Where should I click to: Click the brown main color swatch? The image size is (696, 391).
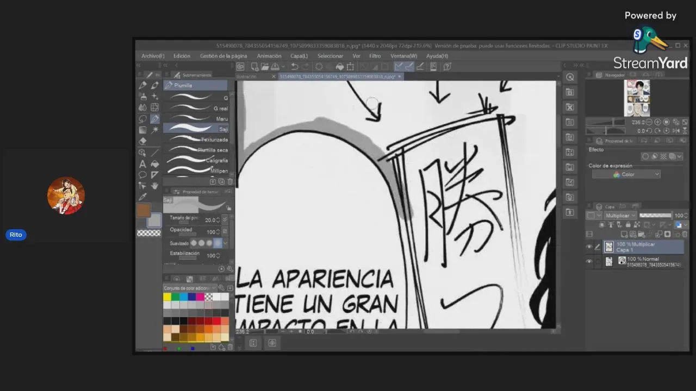144,210
